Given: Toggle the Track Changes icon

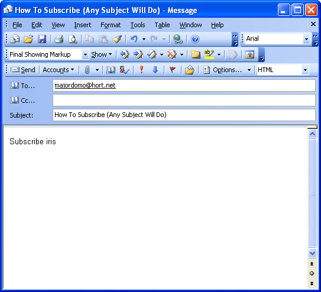Looking at the screenshot, I should pos(232,54).
